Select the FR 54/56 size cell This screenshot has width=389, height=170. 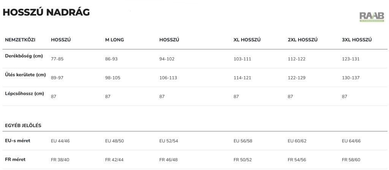(297, 159)
